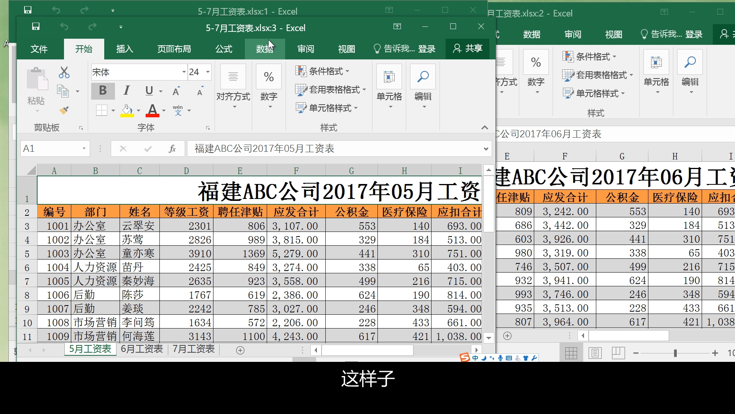Switch to the 插入 tab
Image resolution: width=735 pixels, height=414 pixels.
coord(125,49)
